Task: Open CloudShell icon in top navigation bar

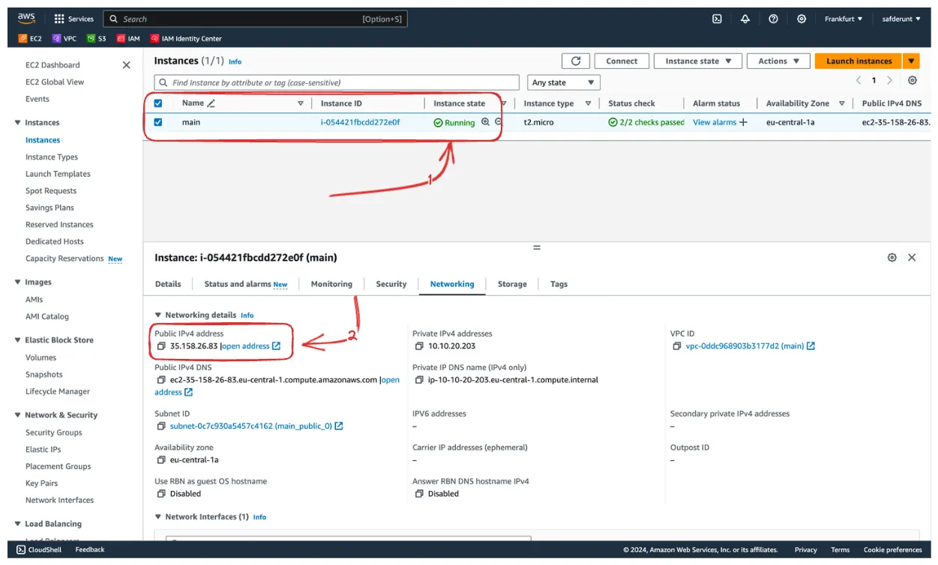Action: 717,19
